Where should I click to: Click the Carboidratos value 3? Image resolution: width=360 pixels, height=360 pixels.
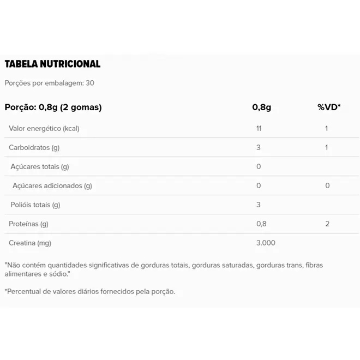tap(259, 147)
